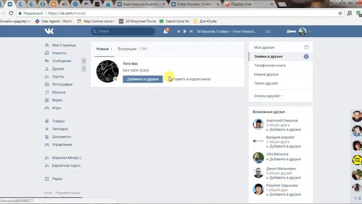Add Валерия Акробат as friend
Viewport: 362px width, 204px height.
pos(283,146)
